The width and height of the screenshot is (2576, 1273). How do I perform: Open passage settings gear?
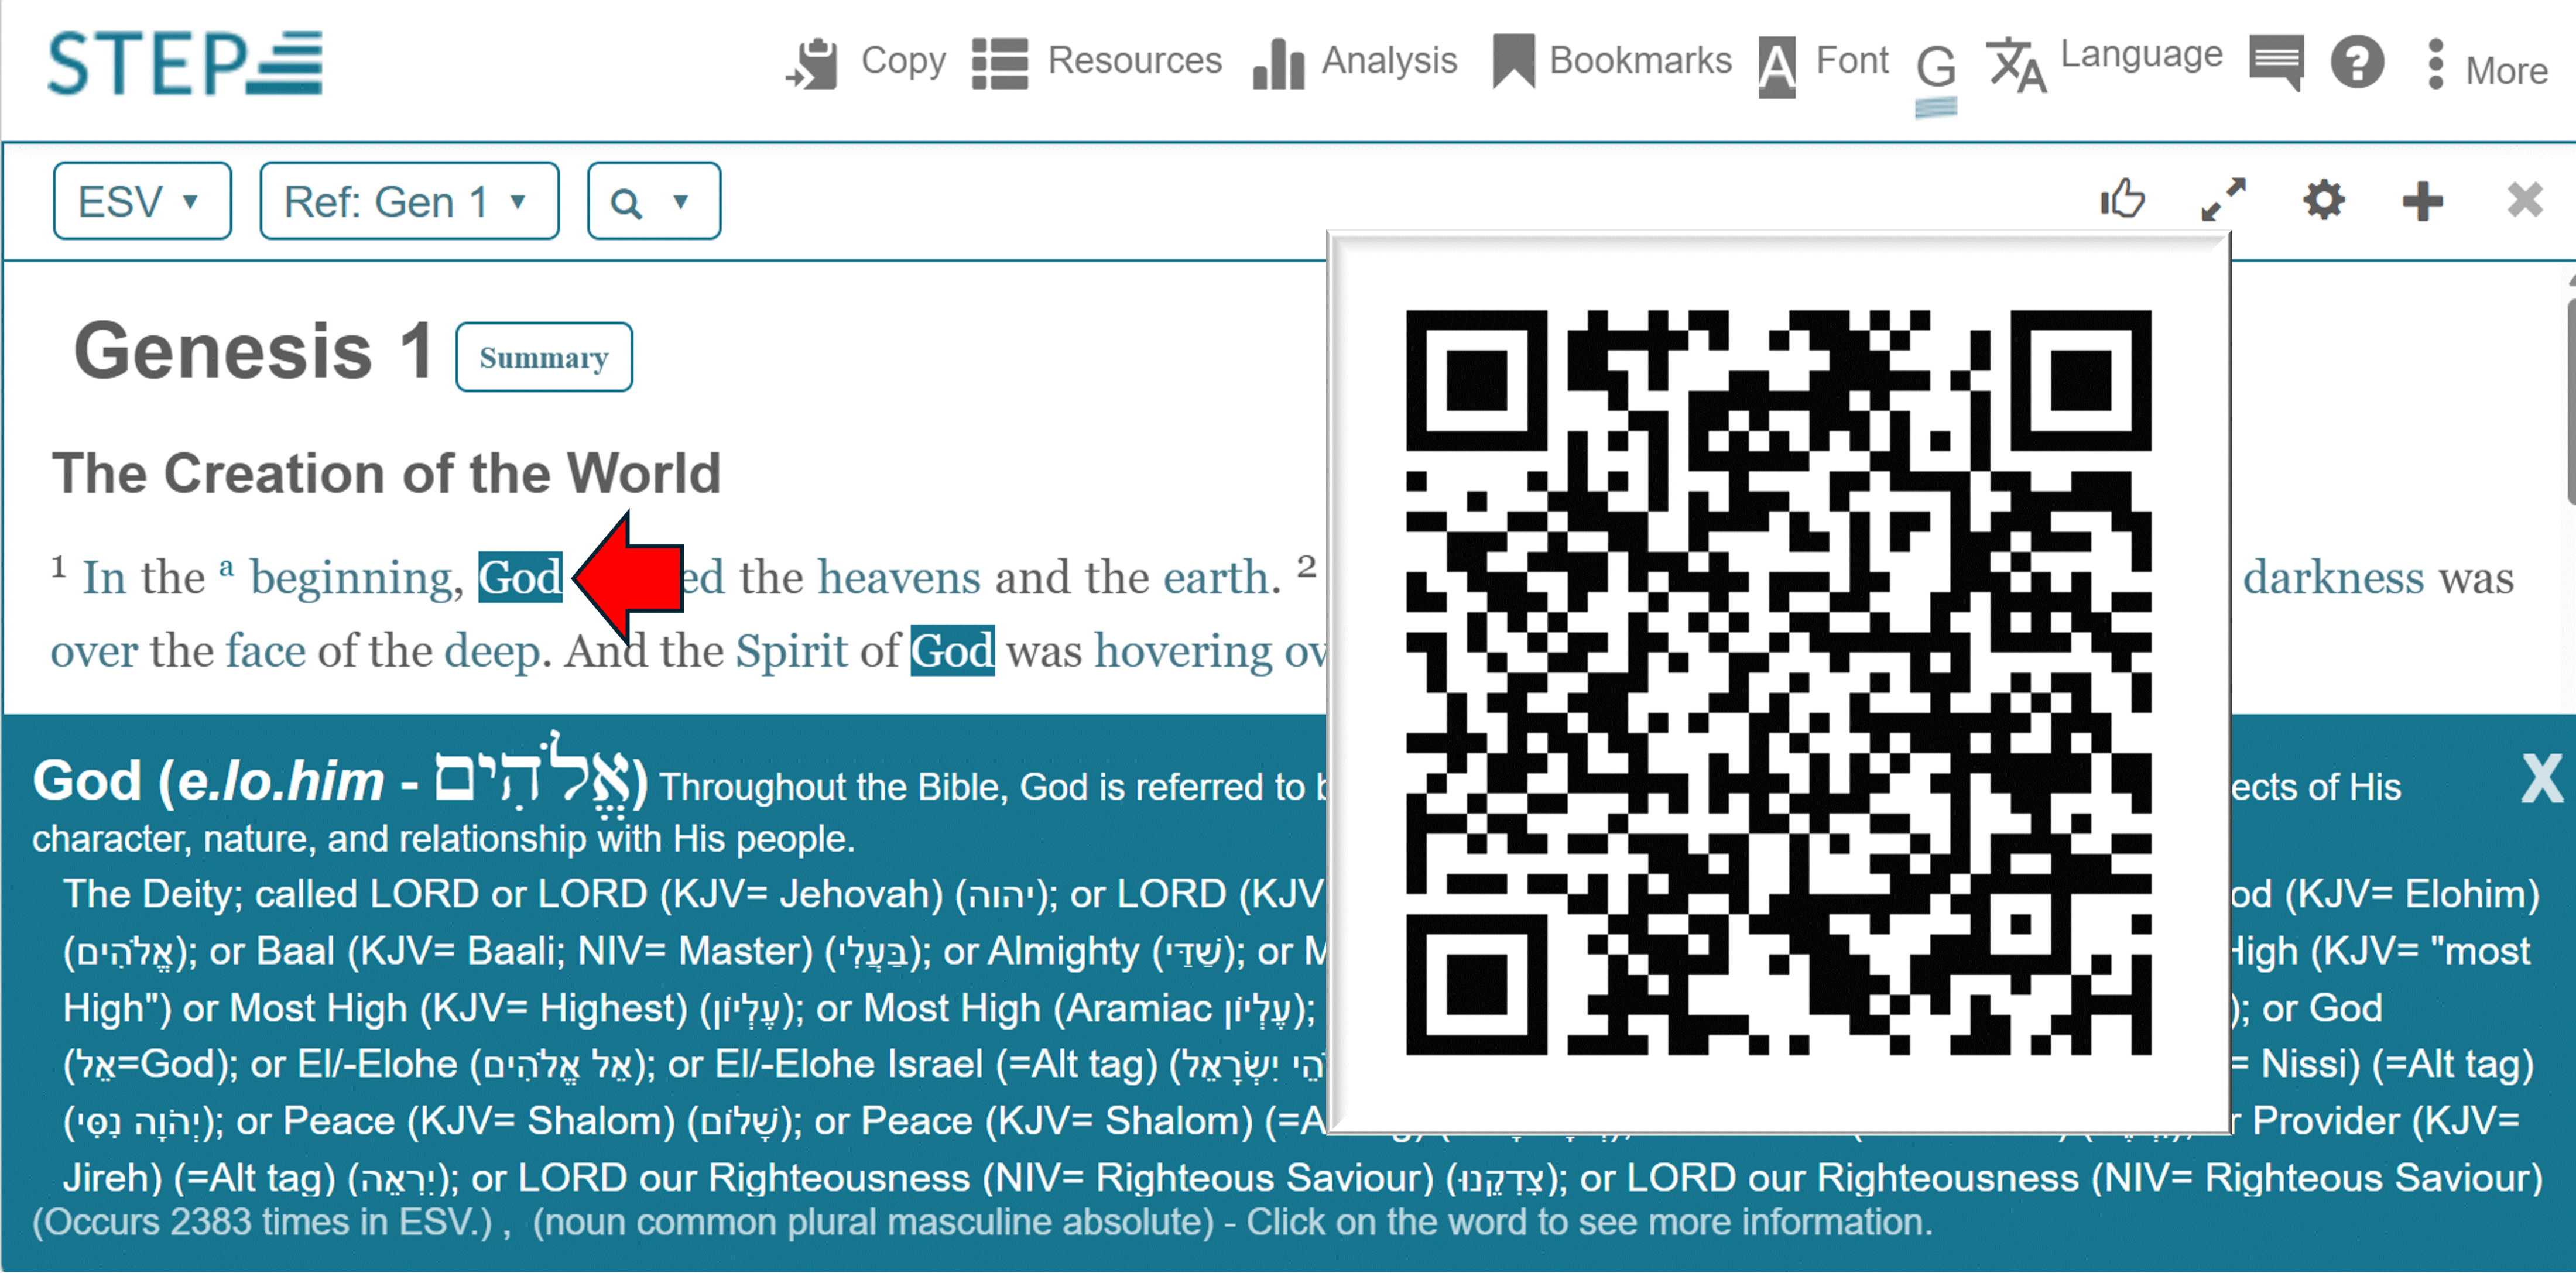tap(2323, 199)
